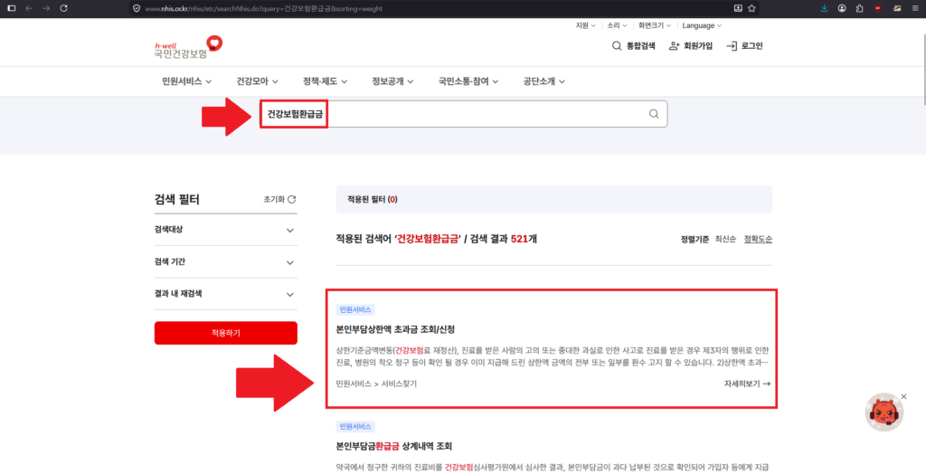This screenshot has height=474, width=926.
Task: Bookmark this page with the star icon
Action: [x=751, y=8]
